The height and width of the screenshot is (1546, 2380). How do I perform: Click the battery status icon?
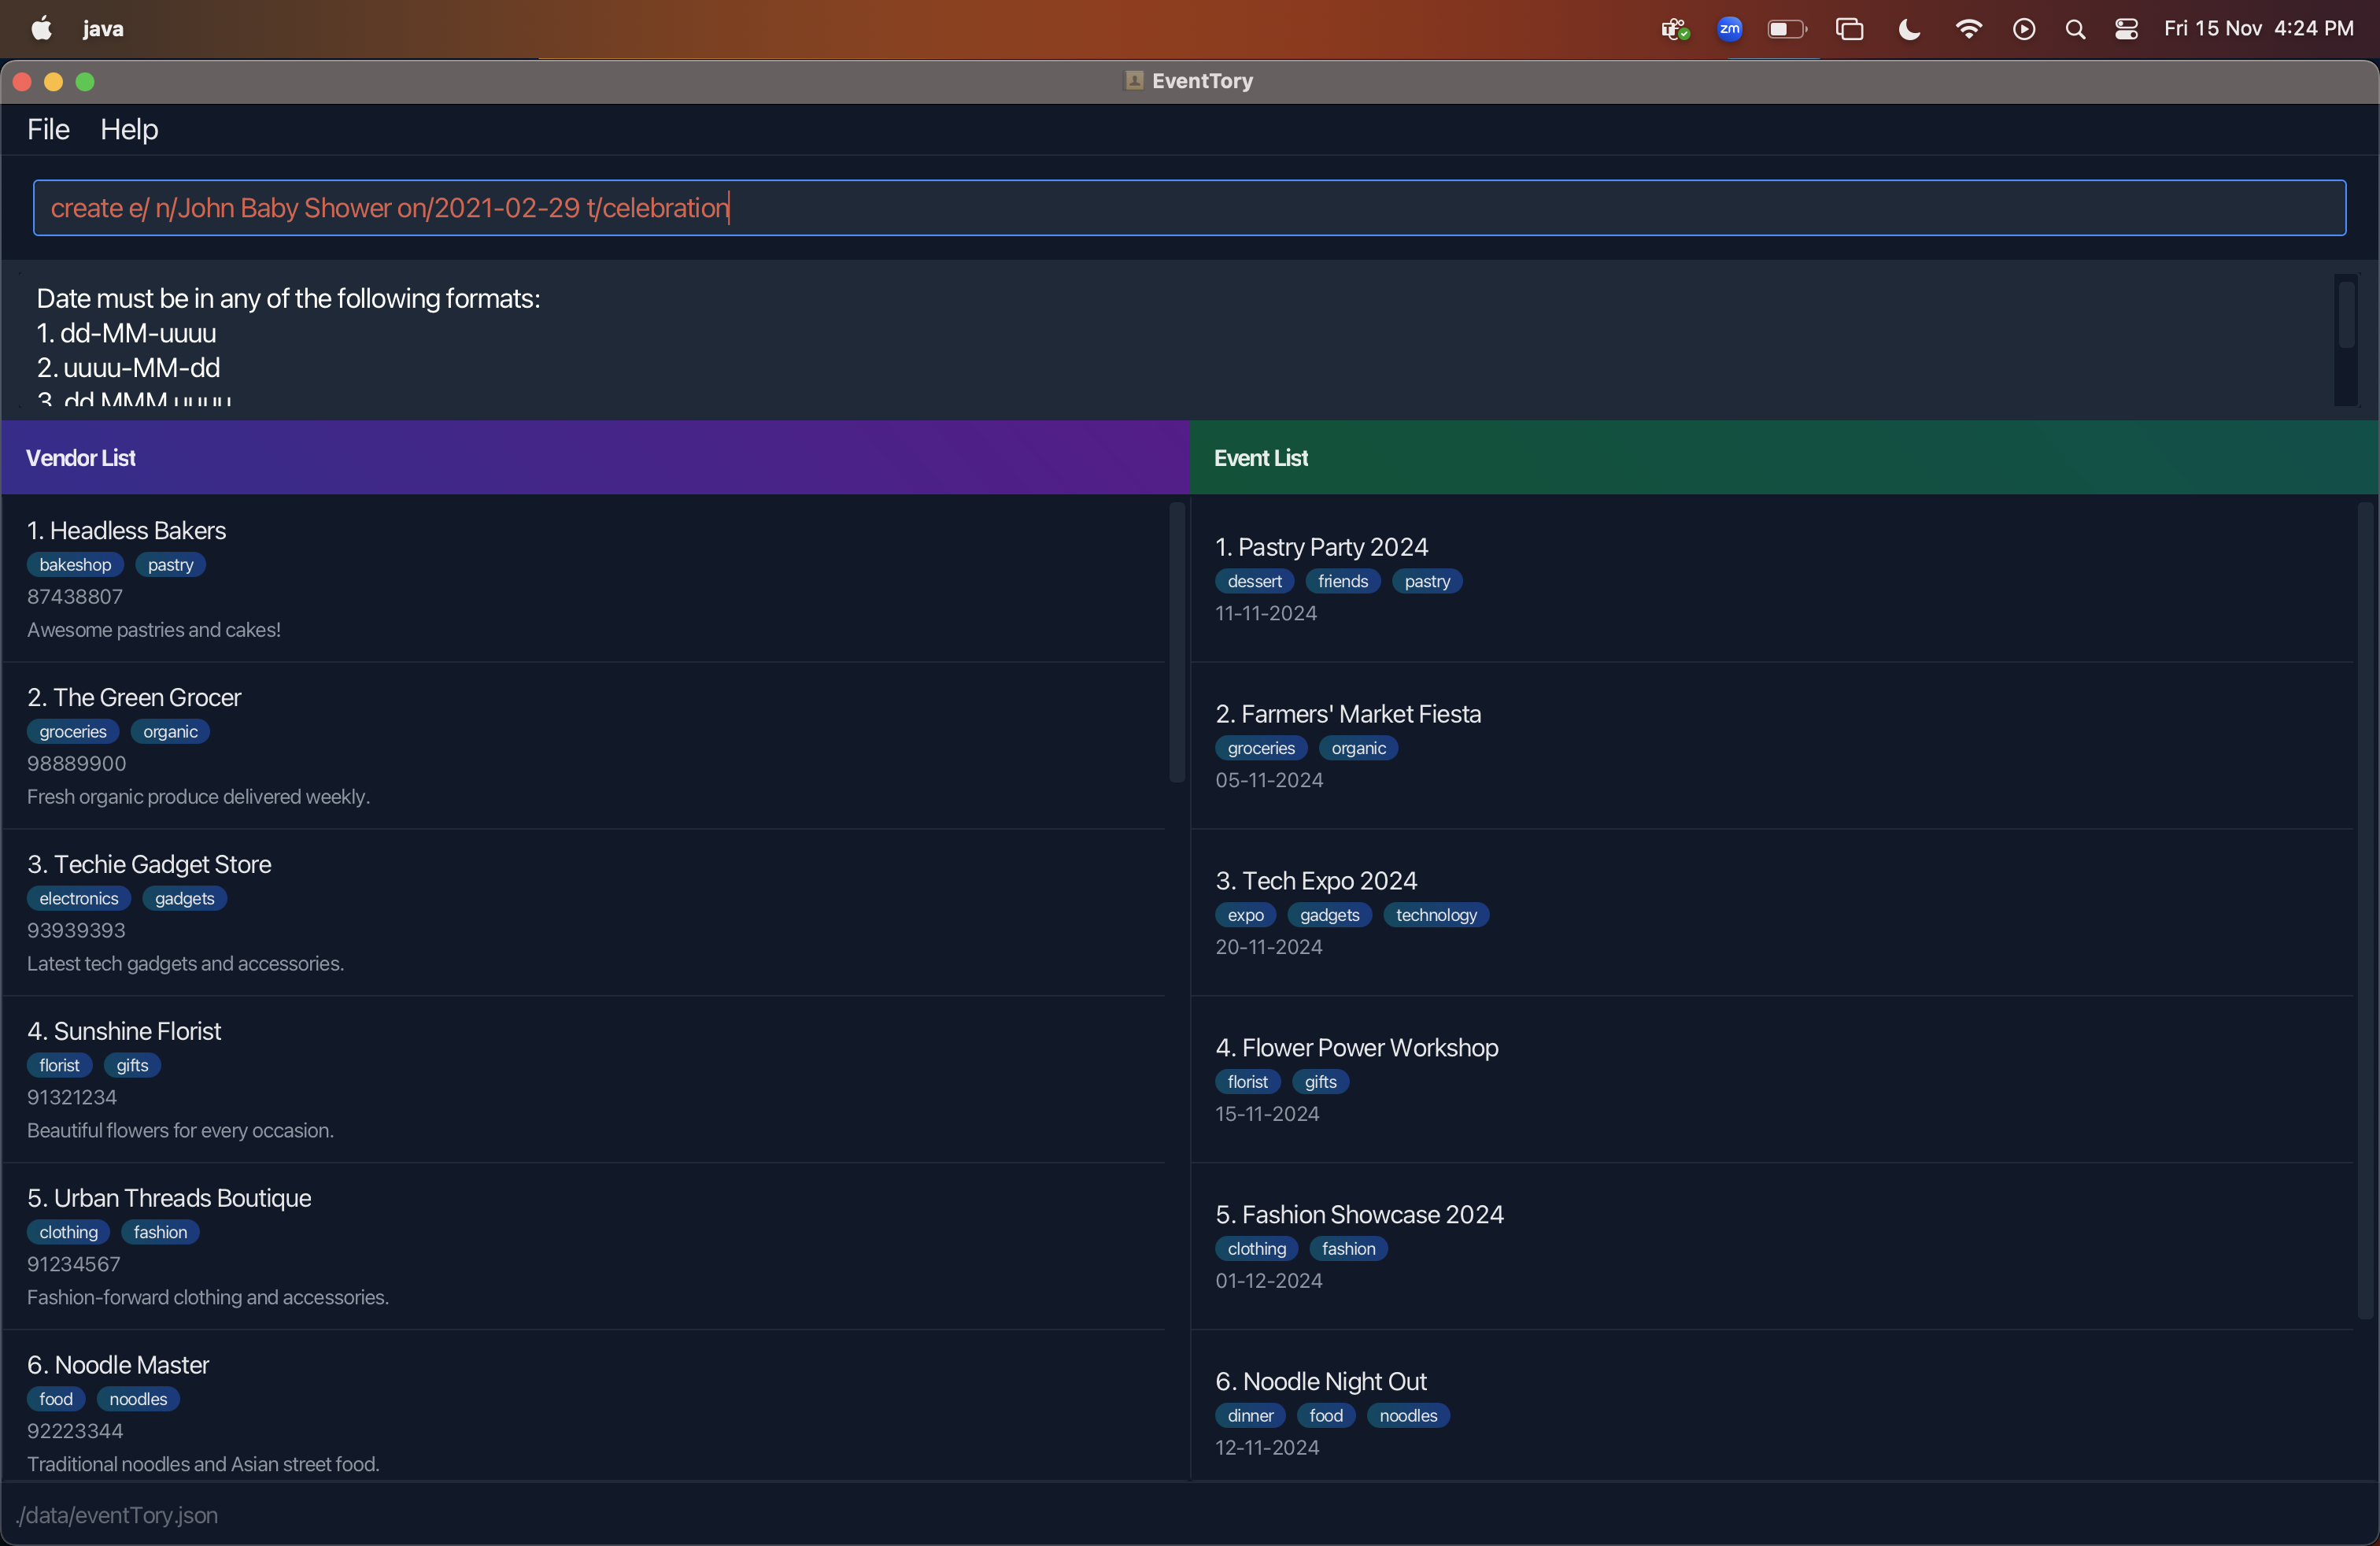(1786, 29)
